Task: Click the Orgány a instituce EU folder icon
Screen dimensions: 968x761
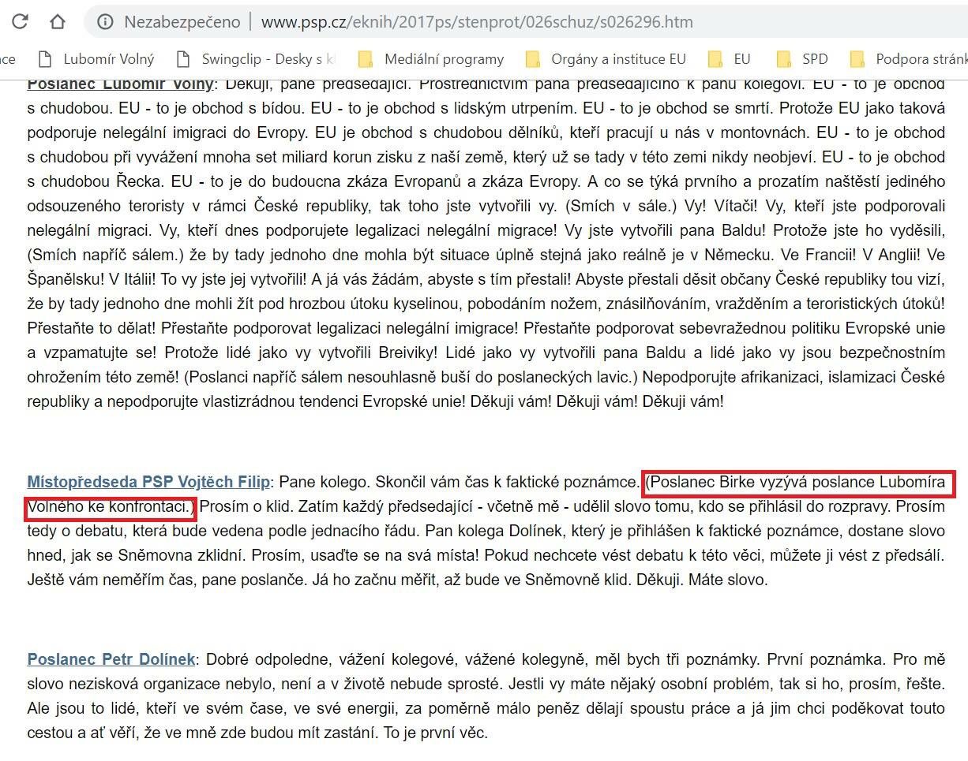Action: pos(533,59)
